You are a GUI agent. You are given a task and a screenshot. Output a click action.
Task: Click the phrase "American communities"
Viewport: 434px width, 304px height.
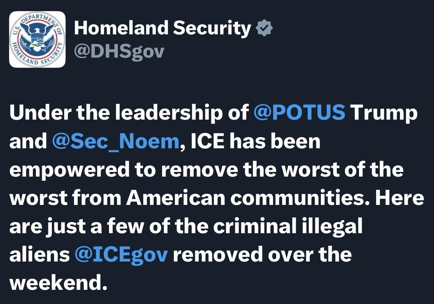(248, 198)
